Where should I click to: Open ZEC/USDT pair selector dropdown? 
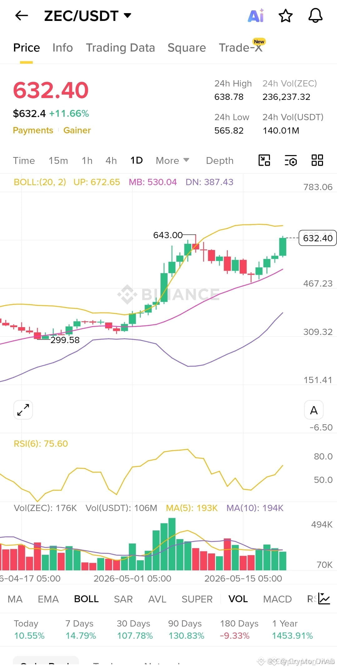point(88,16)
